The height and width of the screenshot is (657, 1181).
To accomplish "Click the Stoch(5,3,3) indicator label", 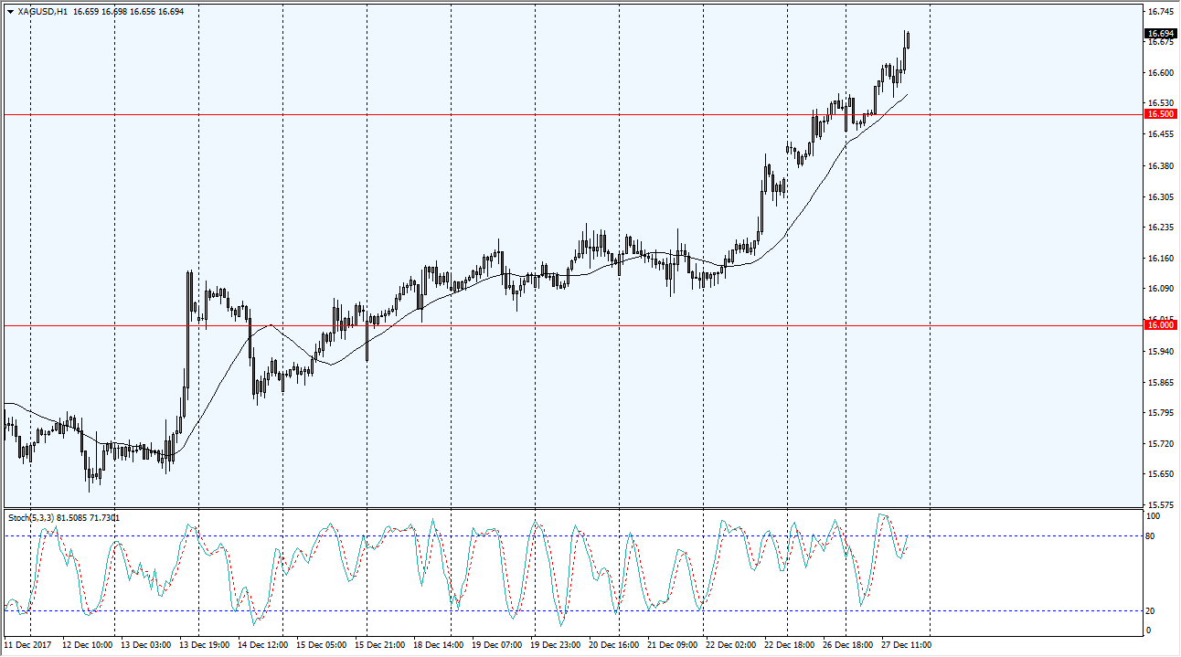I will [x=31, y=518].
